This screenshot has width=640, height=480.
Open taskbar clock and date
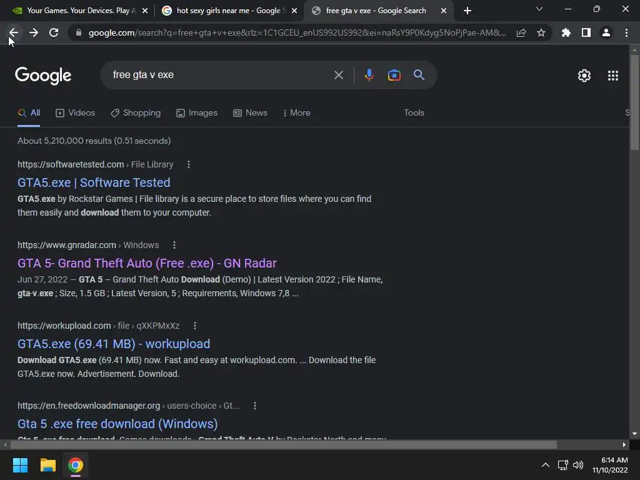coord(610,465)
